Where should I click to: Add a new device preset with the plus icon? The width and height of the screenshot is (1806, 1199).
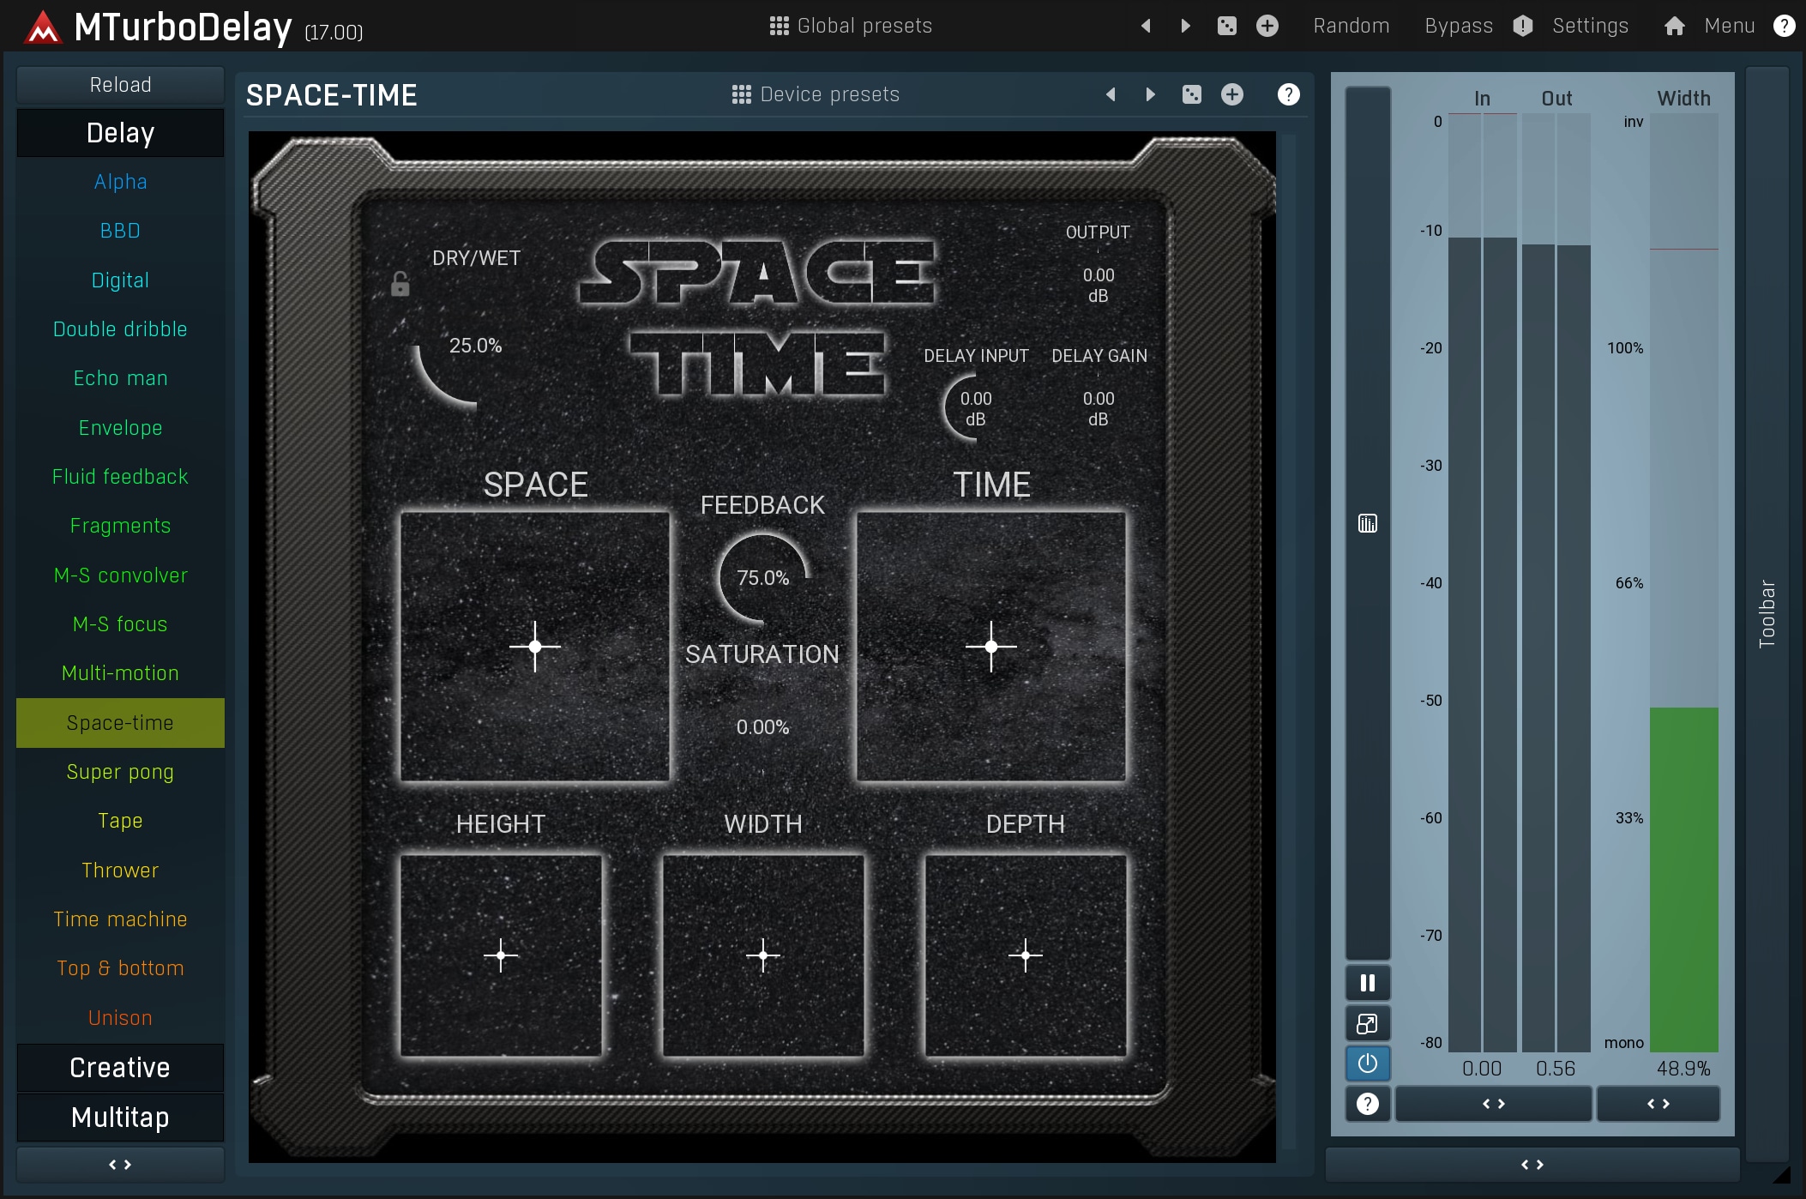[x=1232, y=94]
